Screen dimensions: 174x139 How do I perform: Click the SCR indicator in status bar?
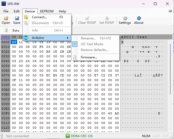coord(165,136)
